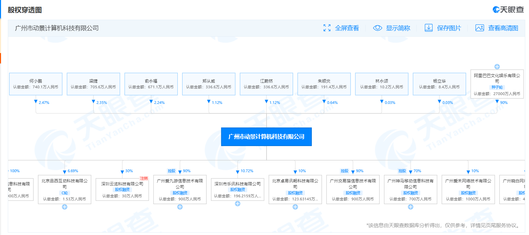The height and width of the screenshot is (235, 529).
Task: Click the 全屏查看 text label
Action: 347,28
